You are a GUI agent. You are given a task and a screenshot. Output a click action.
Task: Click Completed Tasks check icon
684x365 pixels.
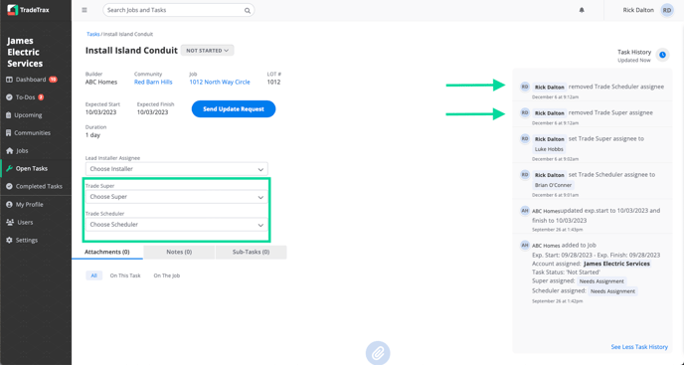coord(9,186)
